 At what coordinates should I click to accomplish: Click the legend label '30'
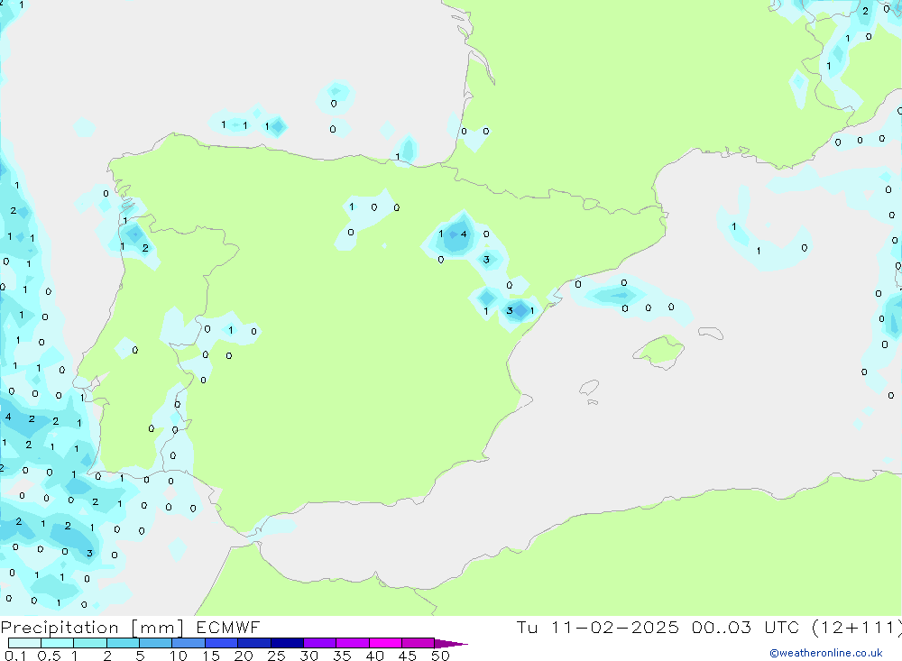pyautogui.click(x=308, y=656)
